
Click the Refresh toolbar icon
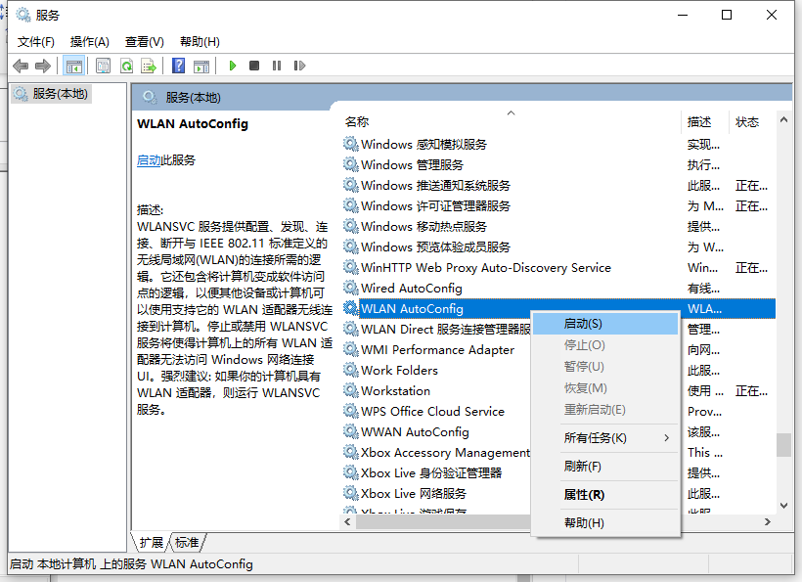tap(126, 66)
